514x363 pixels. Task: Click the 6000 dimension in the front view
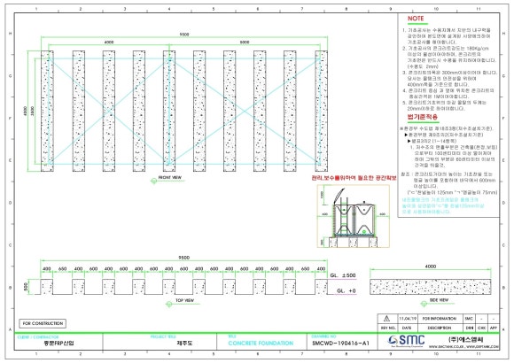[x=245, y=42]
